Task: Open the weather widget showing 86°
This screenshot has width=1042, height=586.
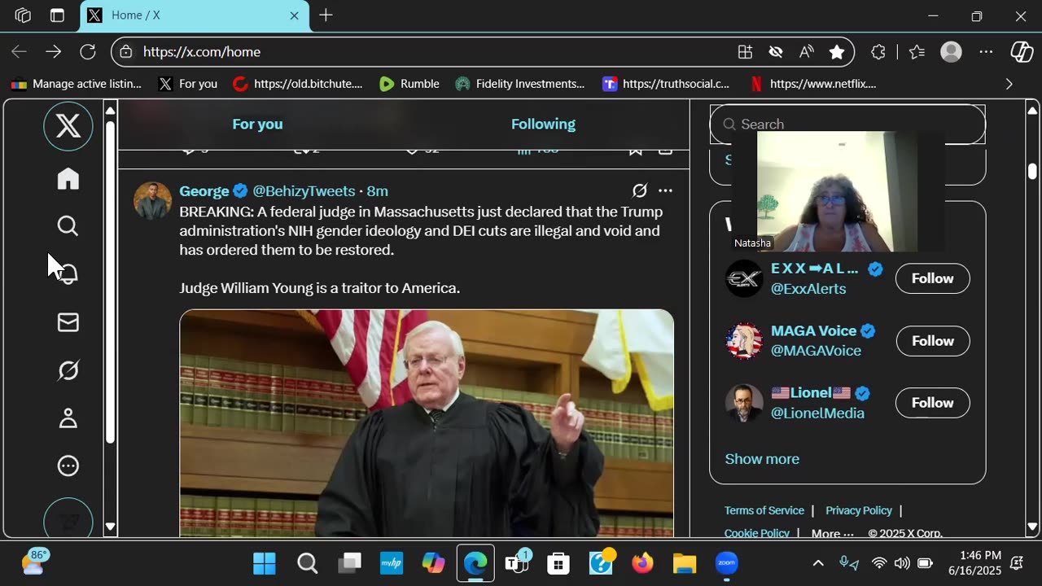Action: (36, 562)
